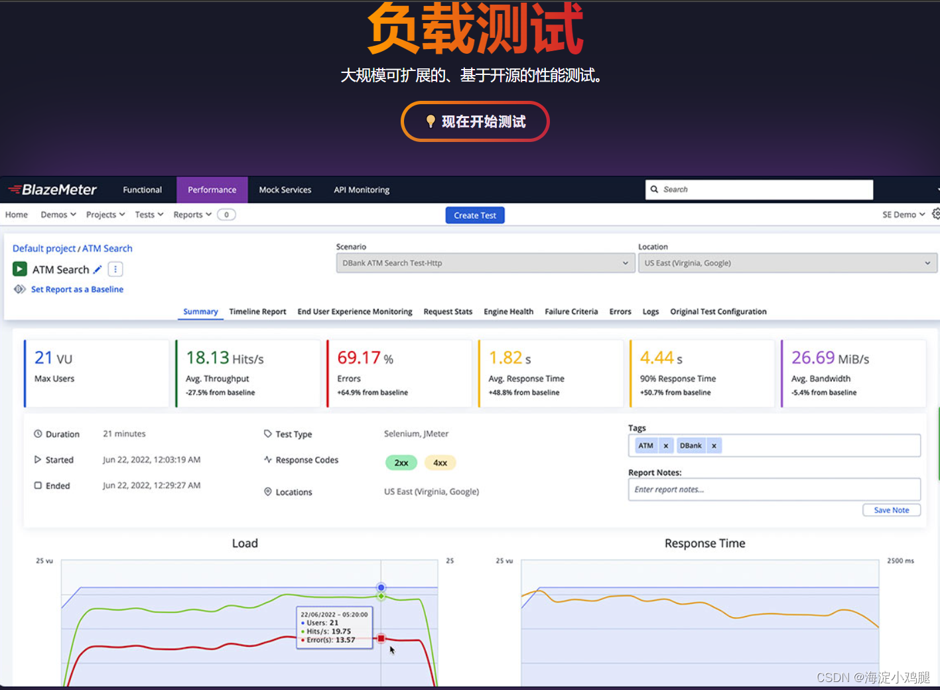Open the Engine Health tab
This screenshot has width=940, height=690.
coord(509,311)
